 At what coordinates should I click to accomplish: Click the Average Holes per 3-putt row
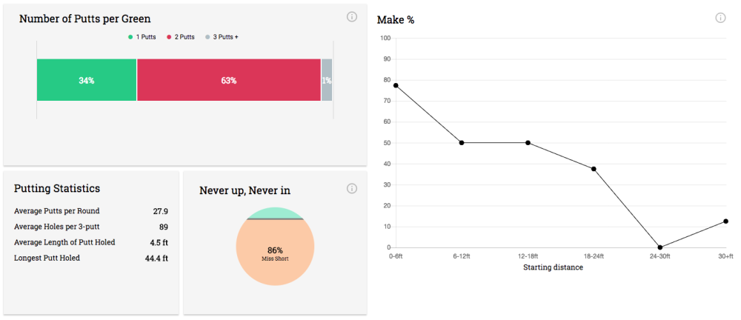[x=91, y=227]
